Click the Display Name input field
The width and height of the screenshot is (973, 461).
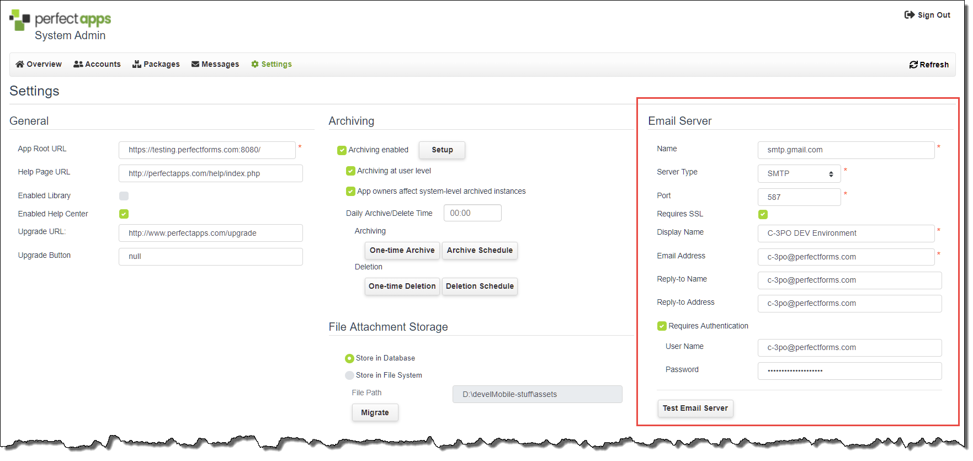click(846, 233)
